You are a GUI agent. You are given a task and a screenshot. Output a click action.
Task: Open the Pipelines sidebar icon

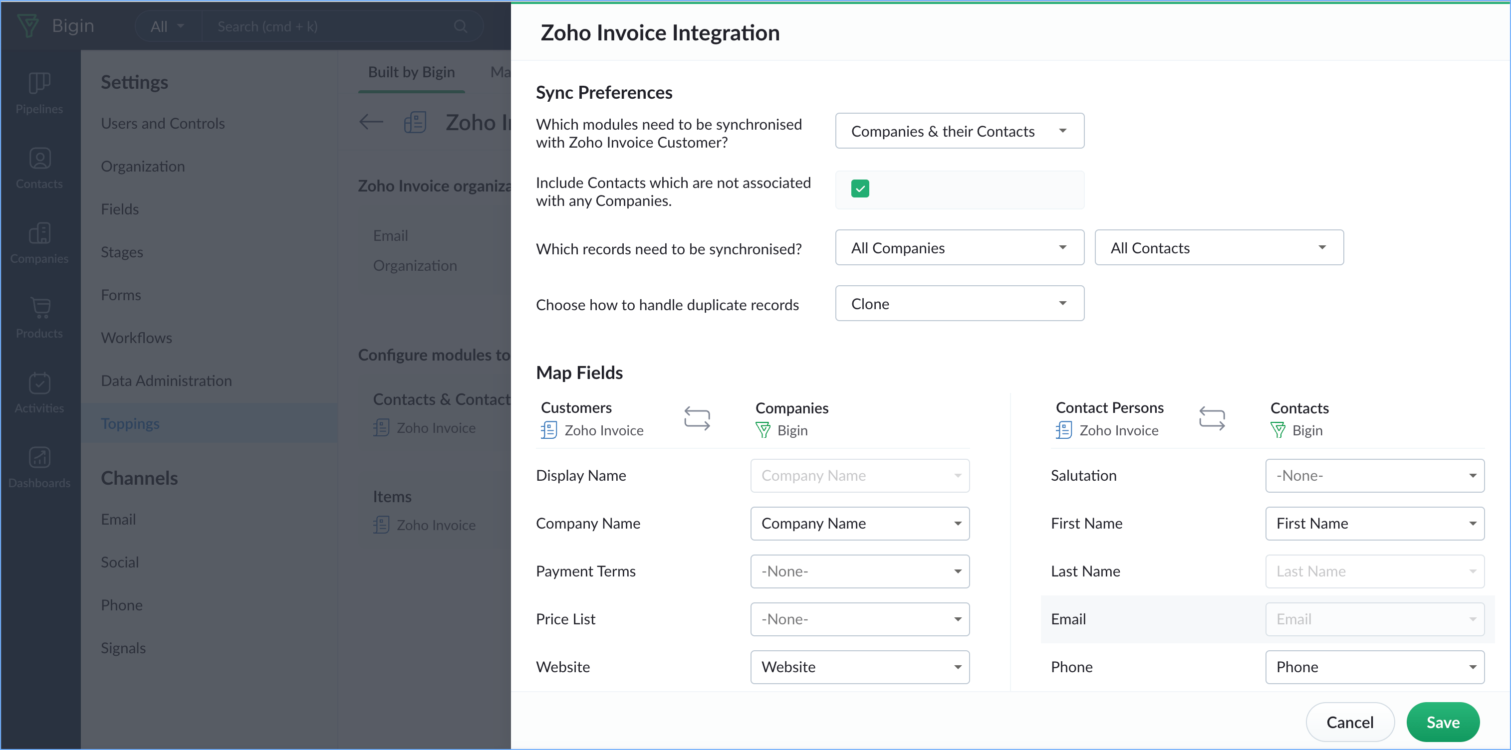pos(39,83)
